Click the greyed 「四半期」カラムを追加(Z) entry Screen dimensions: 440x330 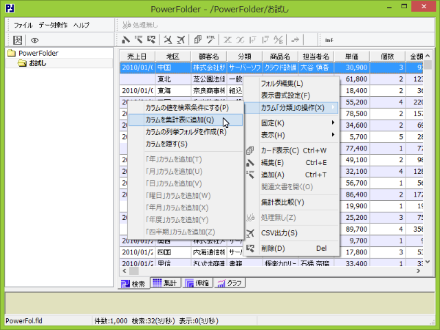click(186, 232)
